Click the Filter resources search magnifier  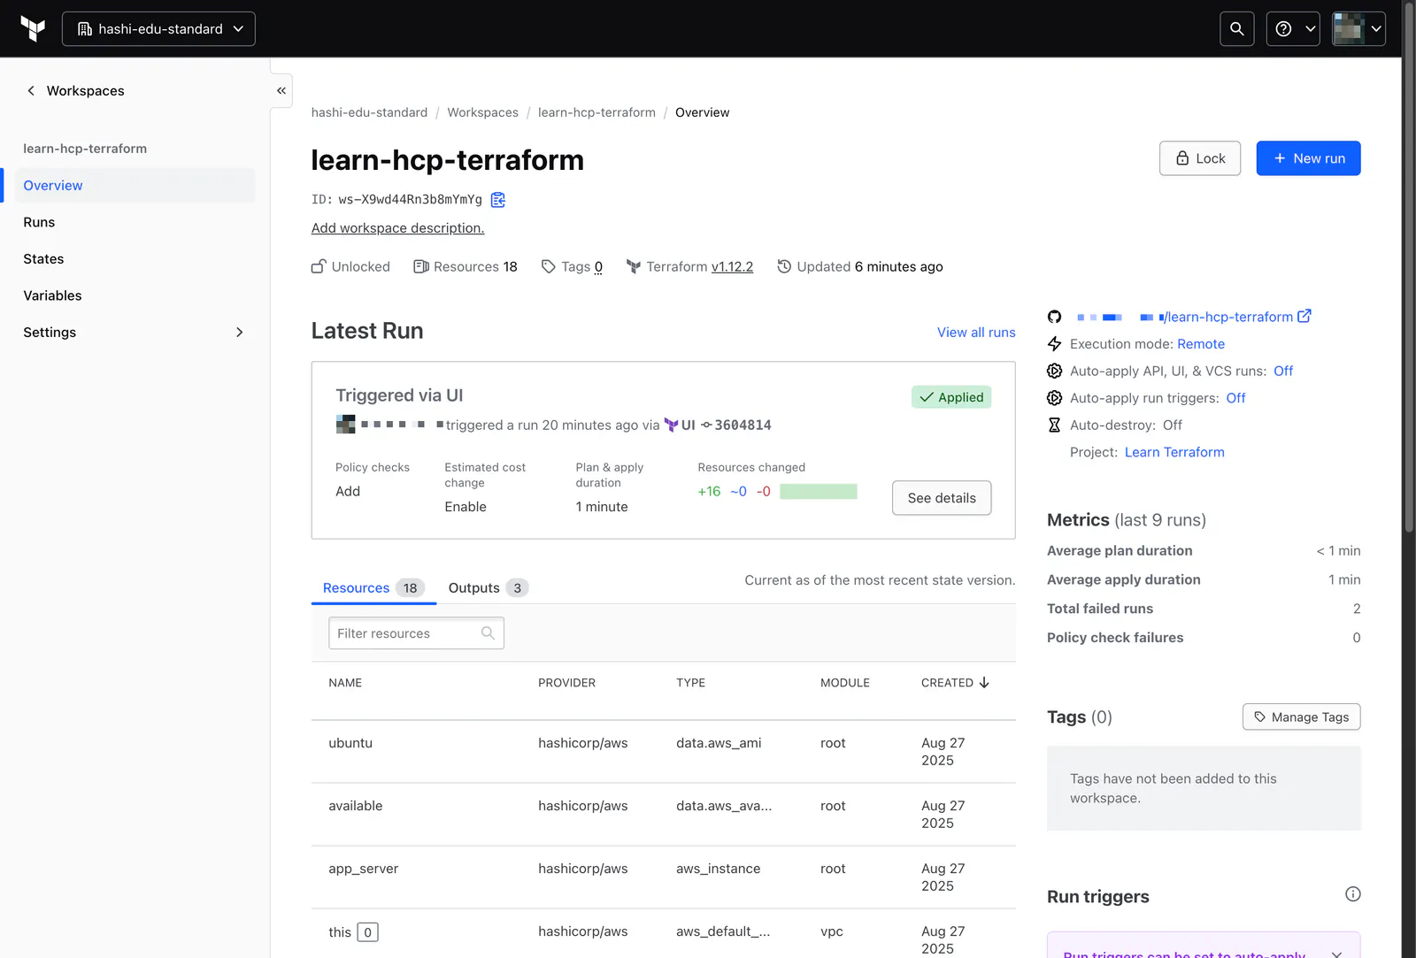point(488,633)
